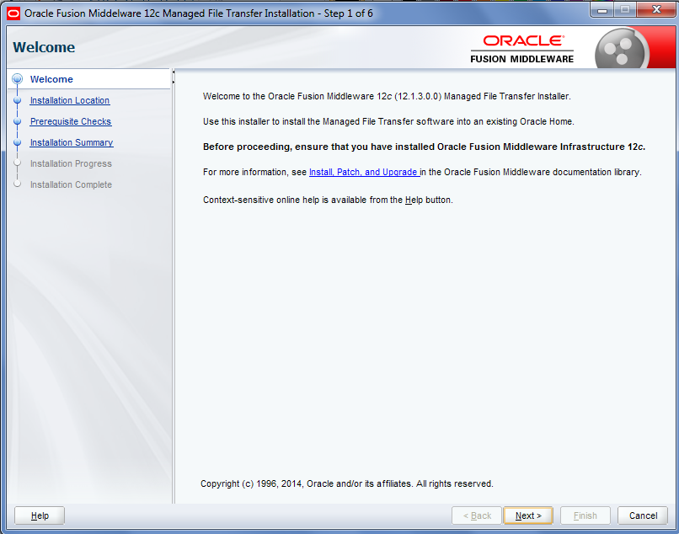679x534 pixels.
Task: Close the installer window
Action: [x=656, y=10]
